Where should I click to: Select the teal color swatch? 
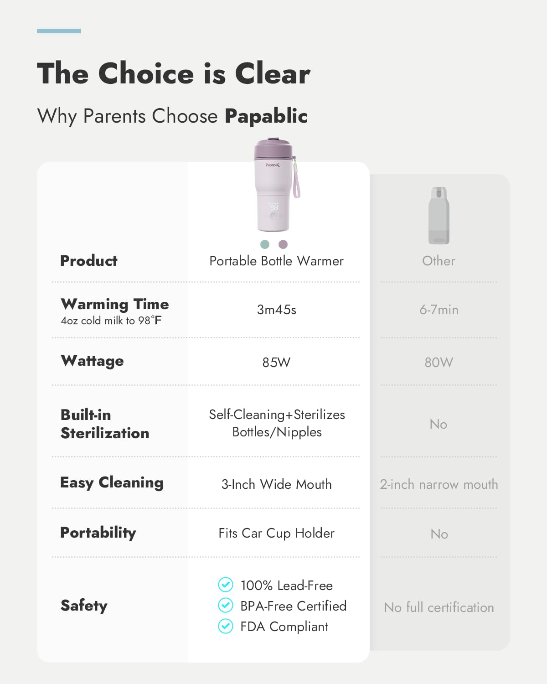[x=265, y=244]
